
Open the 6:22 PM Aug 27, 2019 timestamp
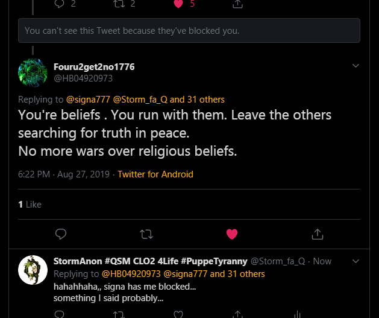pyautogui.click(x=64, y=174)
